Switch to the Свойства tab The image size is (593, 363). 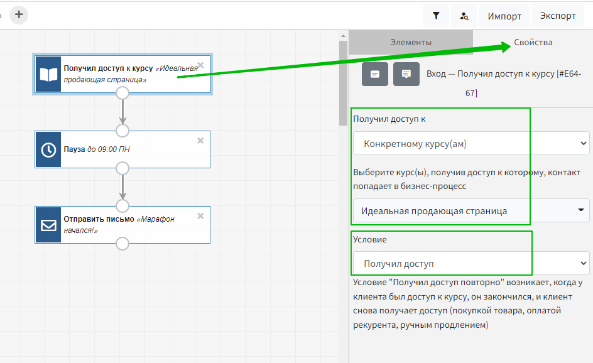click(533, 43)
